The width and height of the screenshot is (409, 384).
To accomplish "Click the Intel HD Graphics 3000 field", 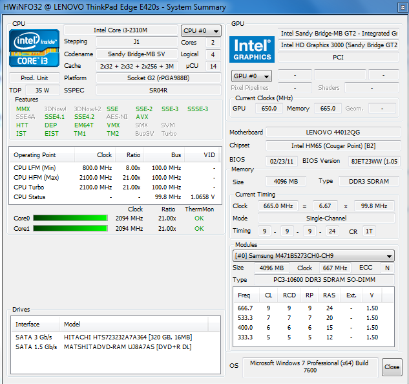I will pyautogui.click(x=339, y=45).
